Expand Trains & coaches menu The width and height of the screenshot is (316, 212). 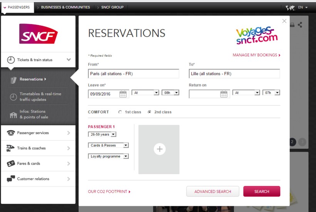tap(69, 148)
